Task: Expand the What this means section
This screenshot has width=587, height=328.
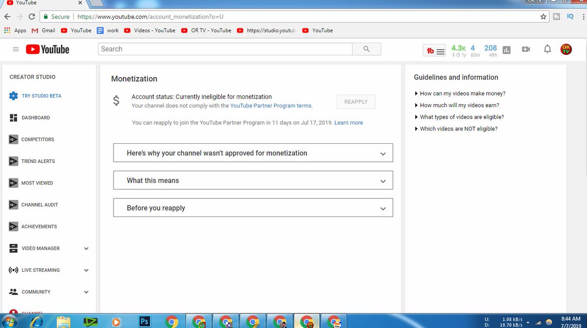Action: tap(253, 180)
